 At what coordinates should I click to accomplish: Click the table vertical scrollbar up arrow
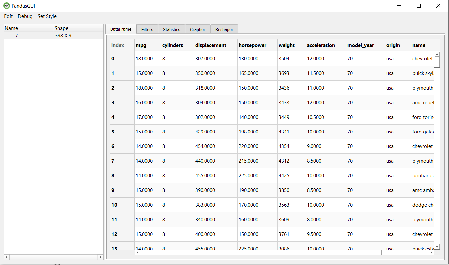pos(437,54)
